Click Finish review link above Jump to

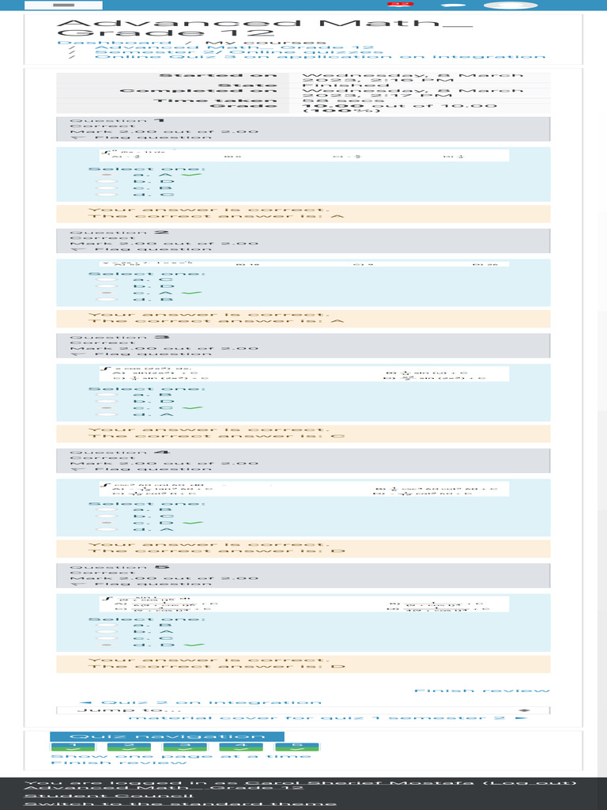coord(482,691)
